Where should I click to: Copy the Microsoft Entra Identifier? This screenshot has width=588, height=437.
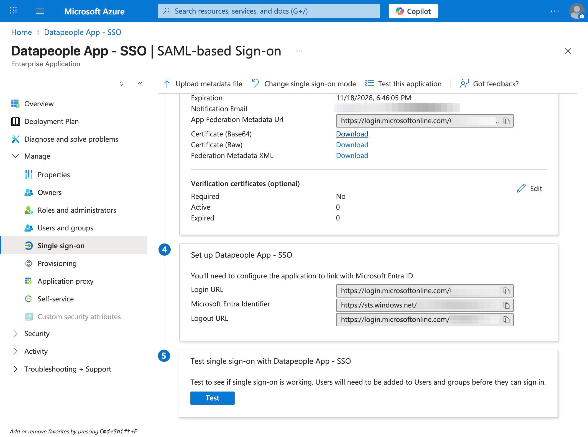pyautogui.click(x=506, y=305)
